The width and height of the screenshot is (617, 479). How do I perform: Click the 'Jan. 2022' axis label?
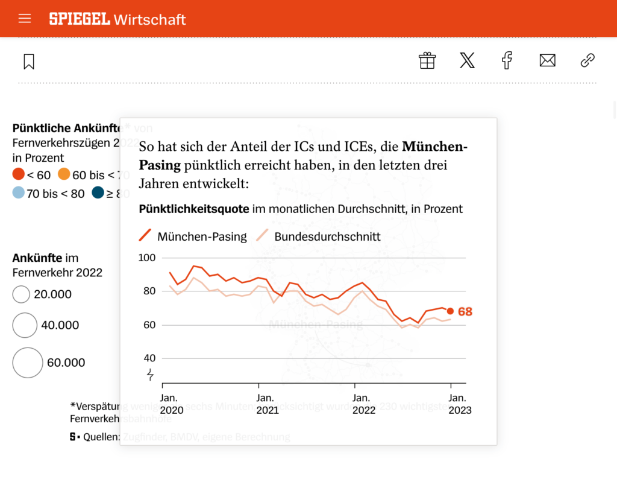[363, 404]
